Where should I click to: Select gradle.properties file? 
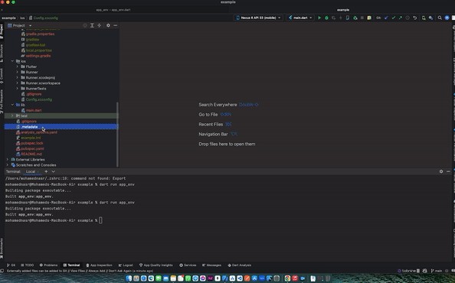pyautogui.click(x=40, y=34)
